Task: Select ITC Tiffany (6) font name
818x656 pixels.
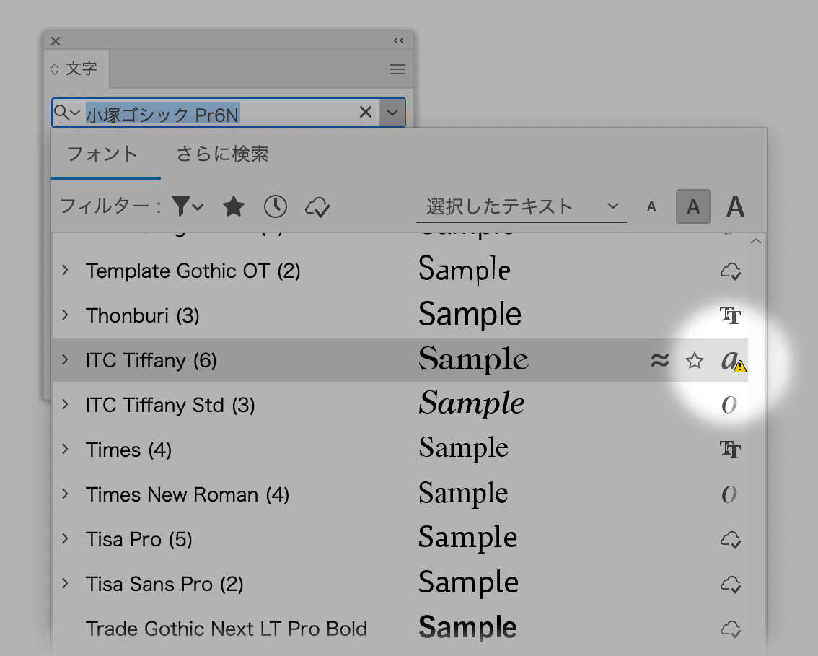Action: [151, 360]
